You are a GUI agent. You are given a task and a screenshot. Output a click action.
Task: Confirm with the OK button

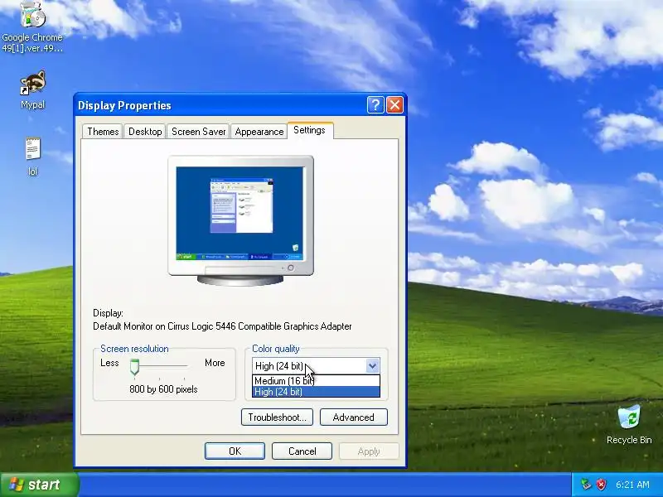(x=235, y=451)
